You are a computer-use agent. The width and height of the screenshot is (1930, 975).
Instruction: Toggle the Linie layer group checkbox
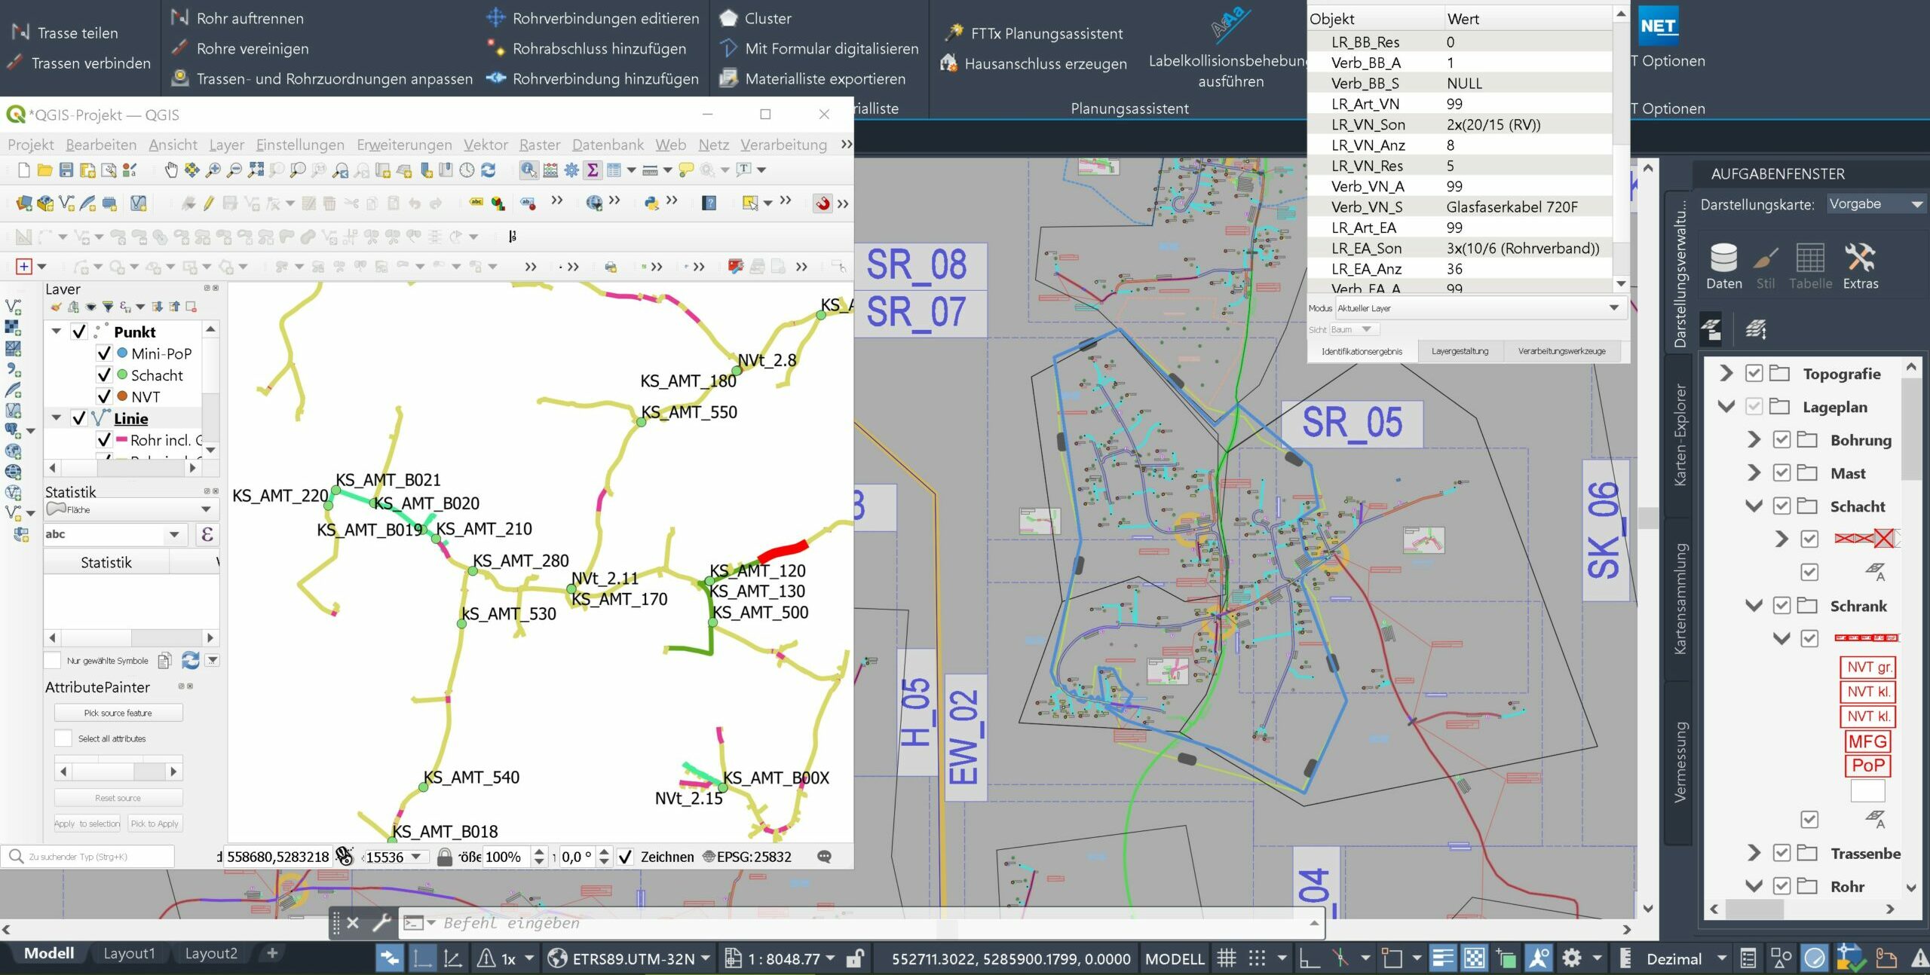[79, 418]
